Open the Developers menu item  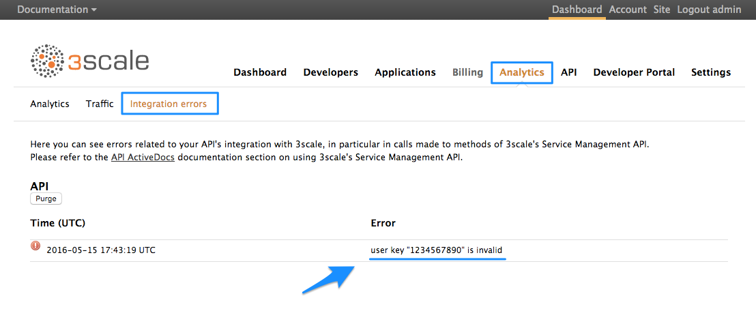click(x=330, y=72)
